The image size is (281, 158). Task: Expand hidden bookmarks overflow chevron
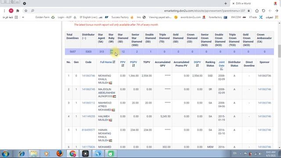pyautogui.click(x=23, y=17)
